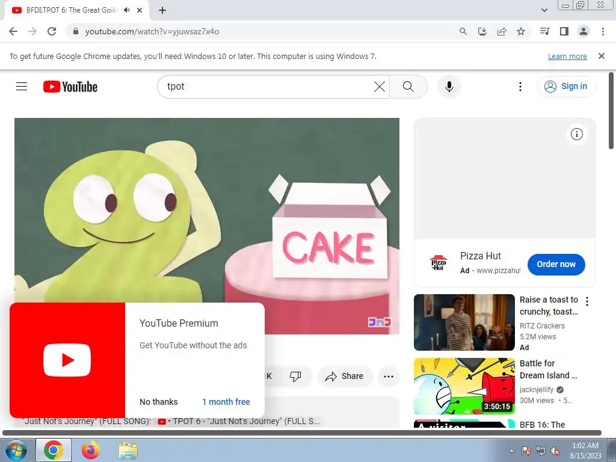This screenshot has height=462, width=616.
Task: Run search with magnifier button
Action: [408, 87]
